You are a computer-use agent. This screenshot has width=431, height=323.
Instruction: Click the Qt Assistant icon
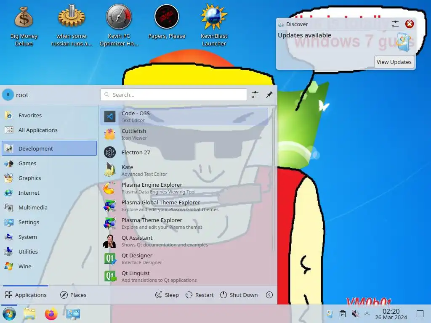(110, 241)
